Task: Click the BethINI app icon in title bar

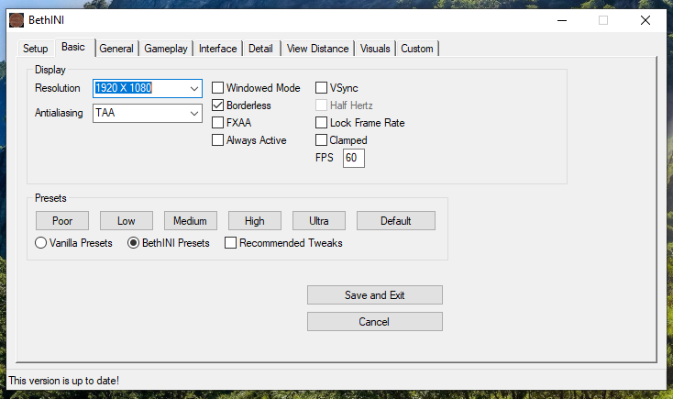Action: [17, 20]
